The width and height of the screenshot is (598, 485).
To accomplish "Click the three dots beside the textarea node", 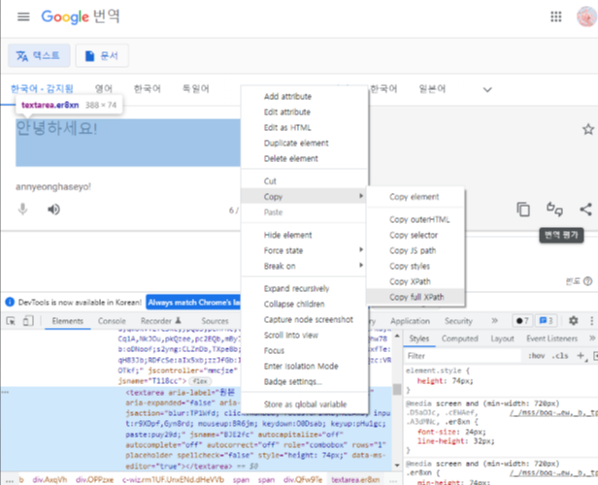I will [5, 392].
